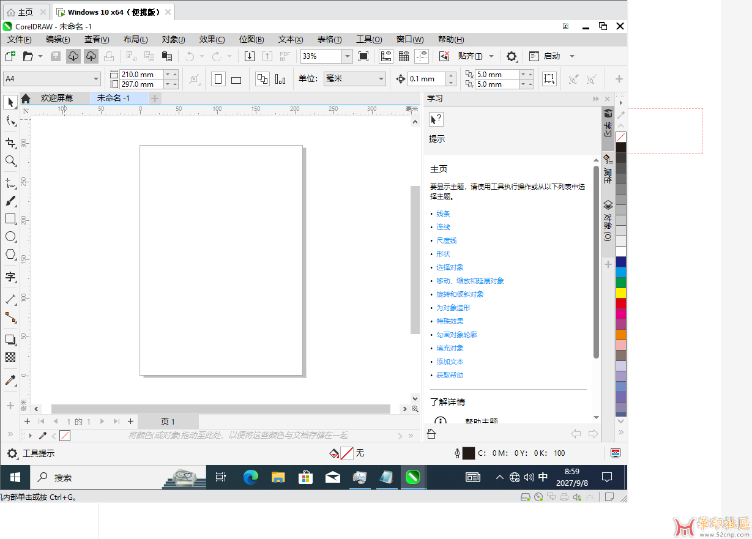Click the page width 210.0 mm field
Viewport: 752px width, 539px height.
click(x=141, y=75)
